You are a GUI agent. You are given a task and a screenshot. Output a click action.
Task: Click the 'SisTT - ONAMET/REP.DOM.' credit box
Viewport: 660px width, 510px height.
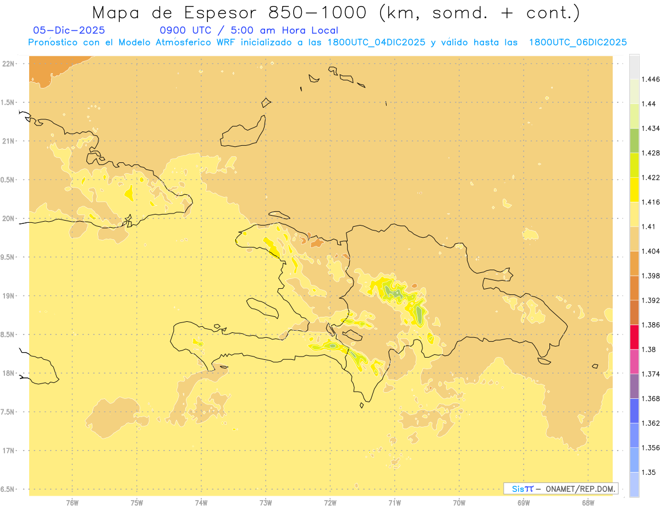tap(561, 489)
